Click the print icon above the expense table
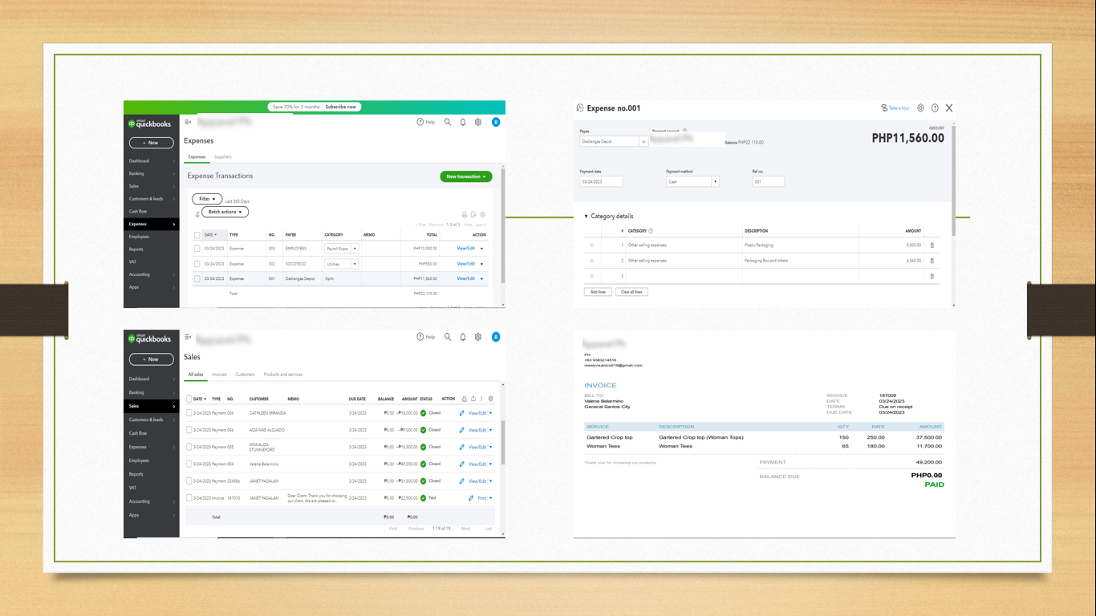This screenshot has width=1096, height=616. click(x=465, y=215)
